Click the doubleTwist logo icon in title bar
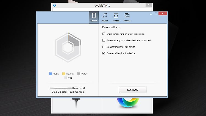206x116 pixels. 55,5
